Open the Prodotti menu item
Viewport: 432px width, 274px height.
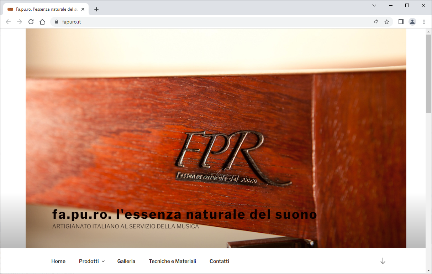click(x=89, y=261)
